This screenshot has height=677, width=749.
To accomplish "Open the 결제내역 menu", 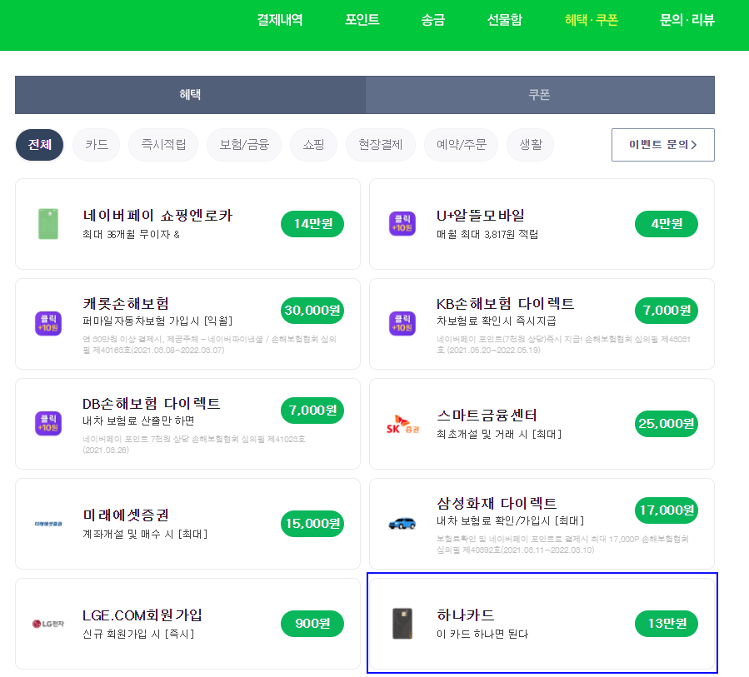I will point(280,20).
